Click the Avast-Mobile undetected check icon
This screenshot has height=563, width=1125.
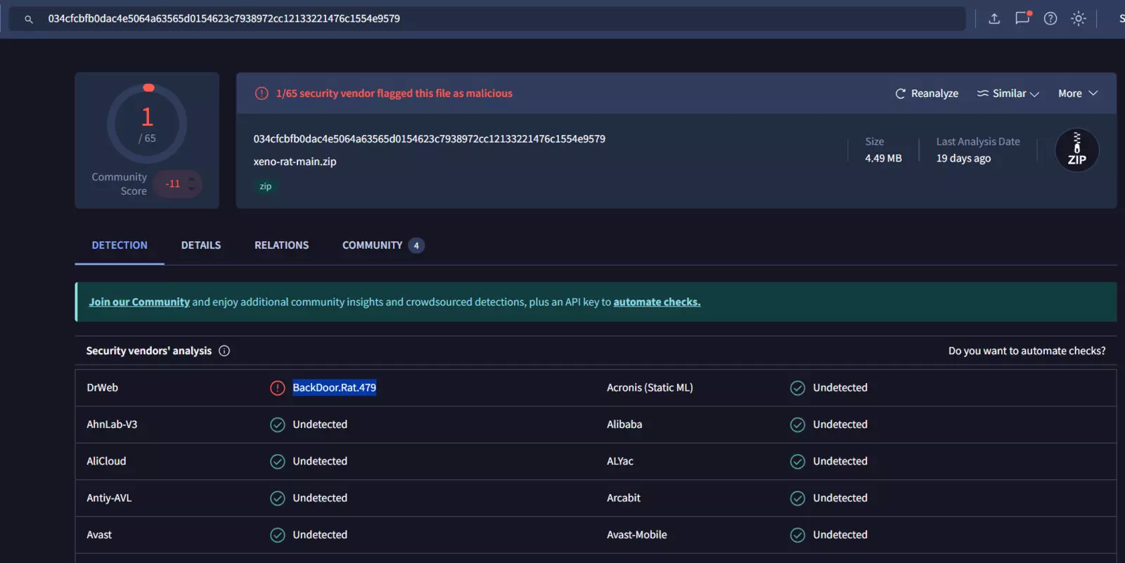click(797, 535)
